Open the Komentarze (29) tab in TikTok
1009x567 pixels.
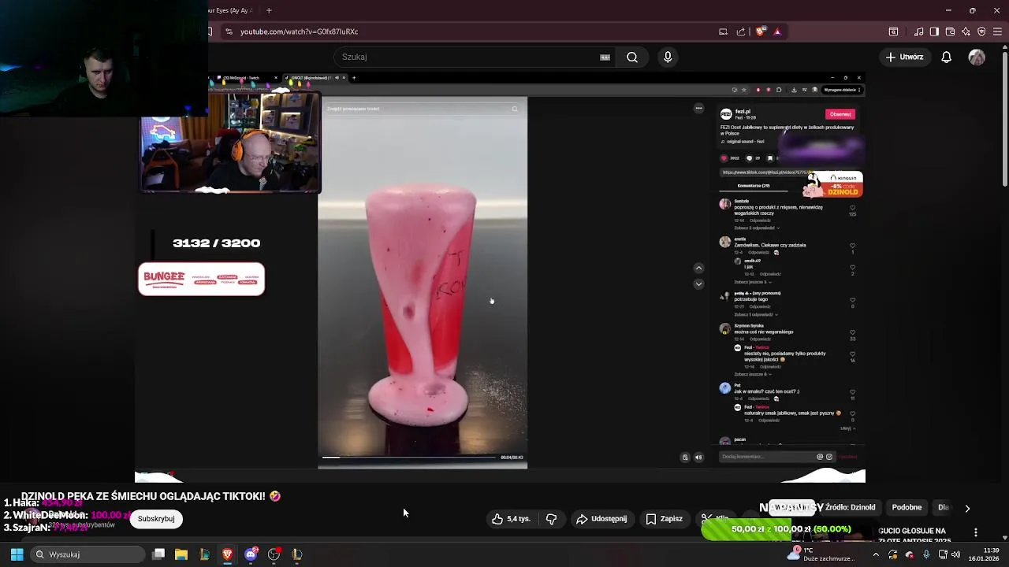click(754, 186)
